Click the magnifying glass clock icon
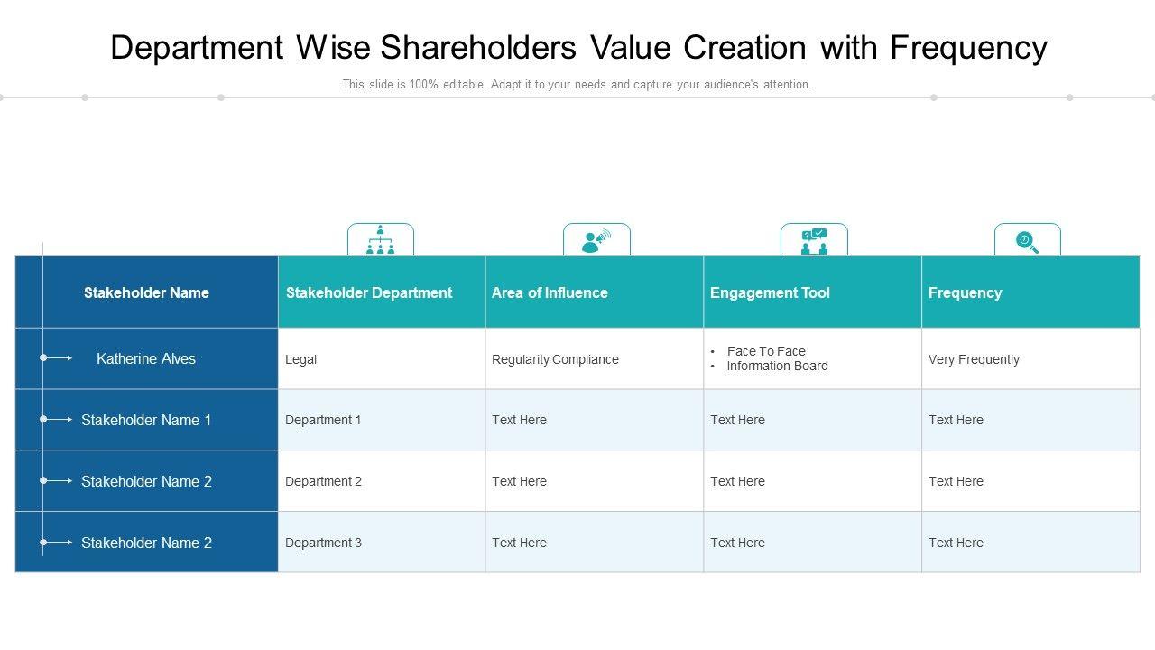 pos(1027,241)
